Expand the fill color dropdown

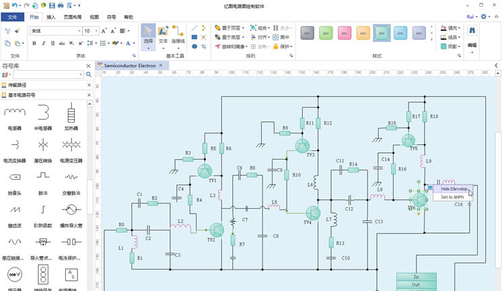click(x=460, y=28)
